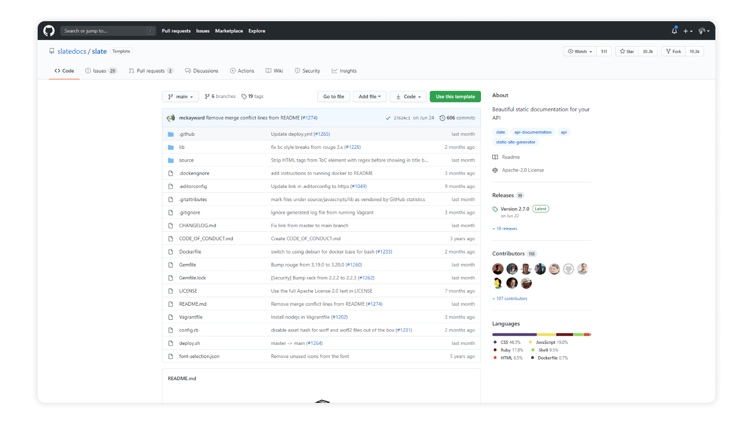This screenshot has height=424, width=753.
Task: Open the lib folder icon
Action: 171,147
